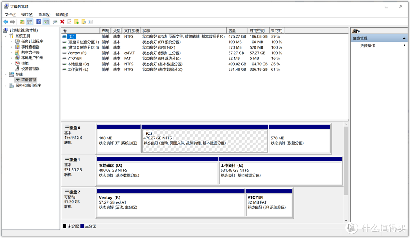
Task: Click the forward navigation arrow
Action: 13,22
